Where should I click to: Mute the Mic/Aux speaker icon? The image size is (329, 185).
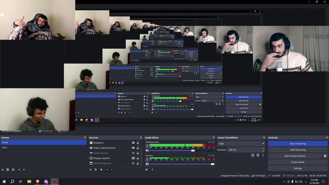click(147, 164)
